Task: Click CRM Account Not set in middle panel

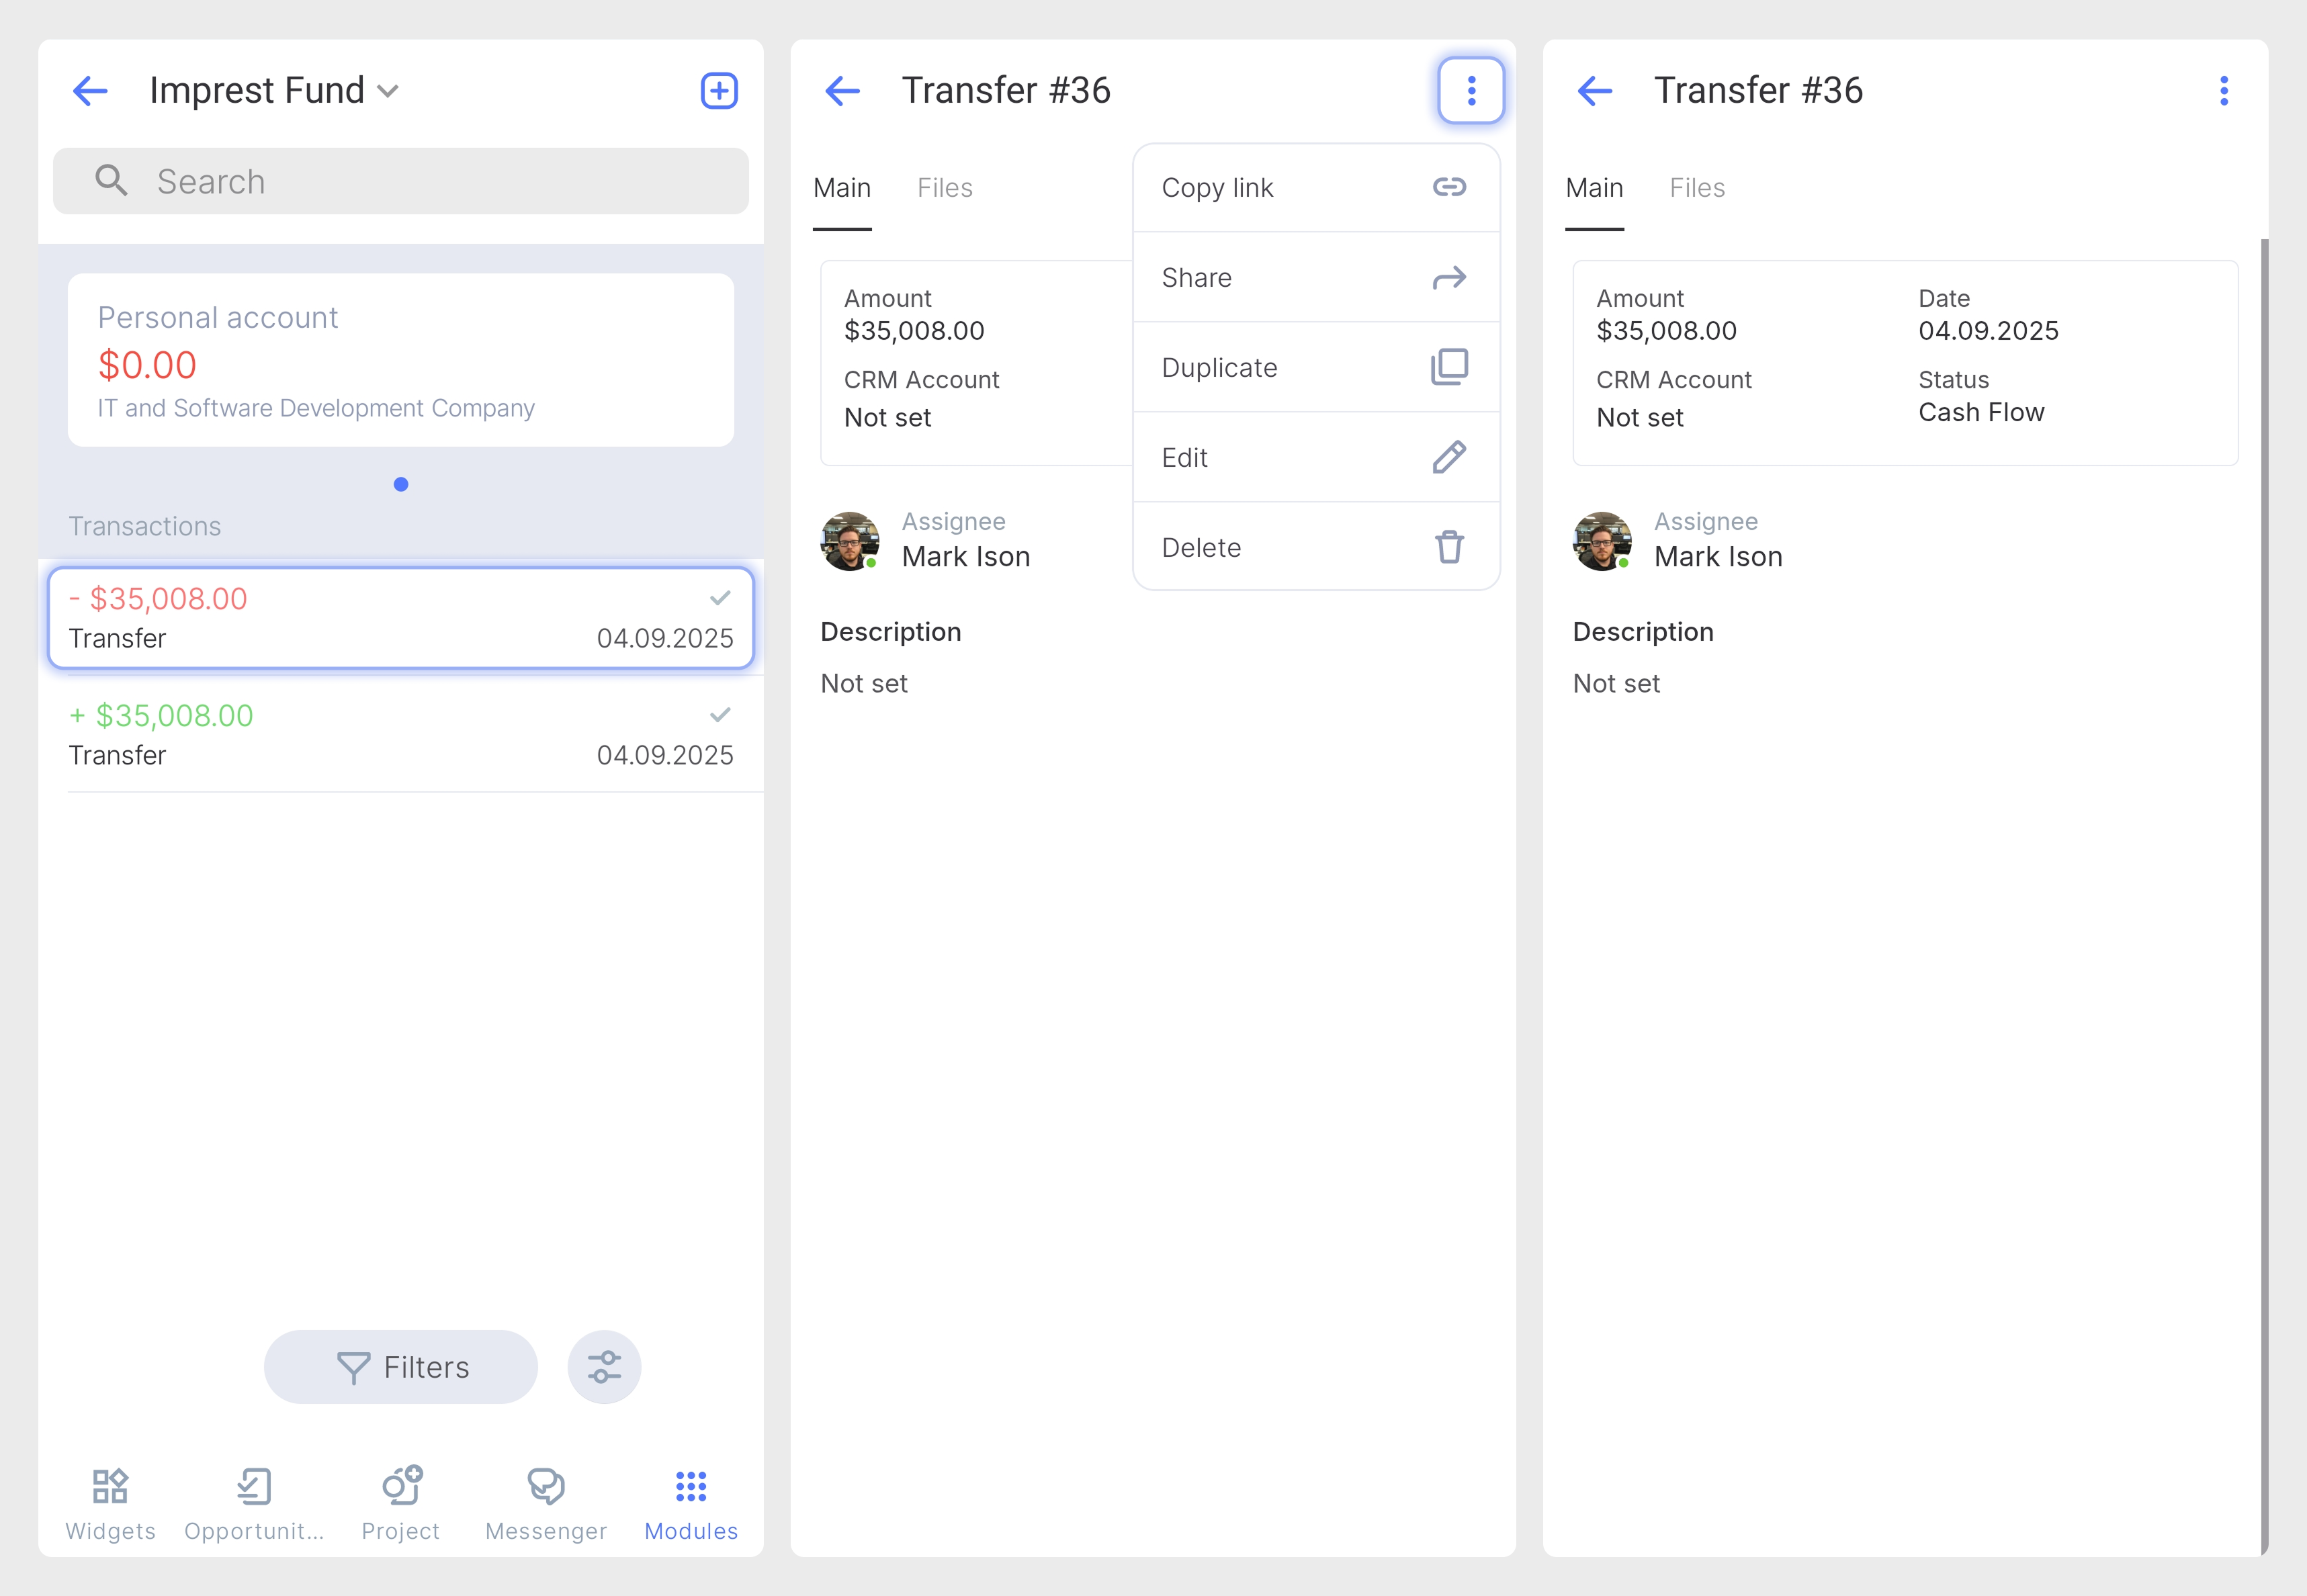Action: tap(887, 418)
